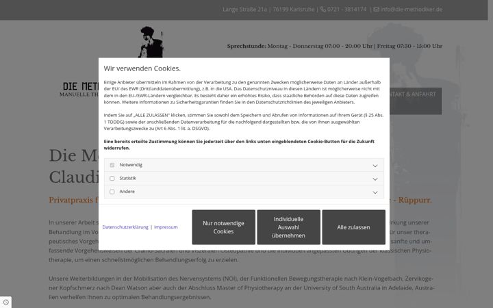Click the Notwendig label text

[x=131, y=165]
